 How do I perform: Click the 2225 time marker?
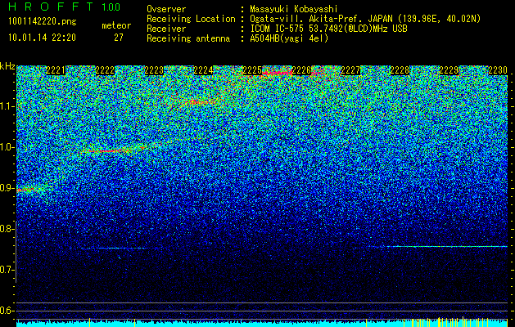(252, 70)
